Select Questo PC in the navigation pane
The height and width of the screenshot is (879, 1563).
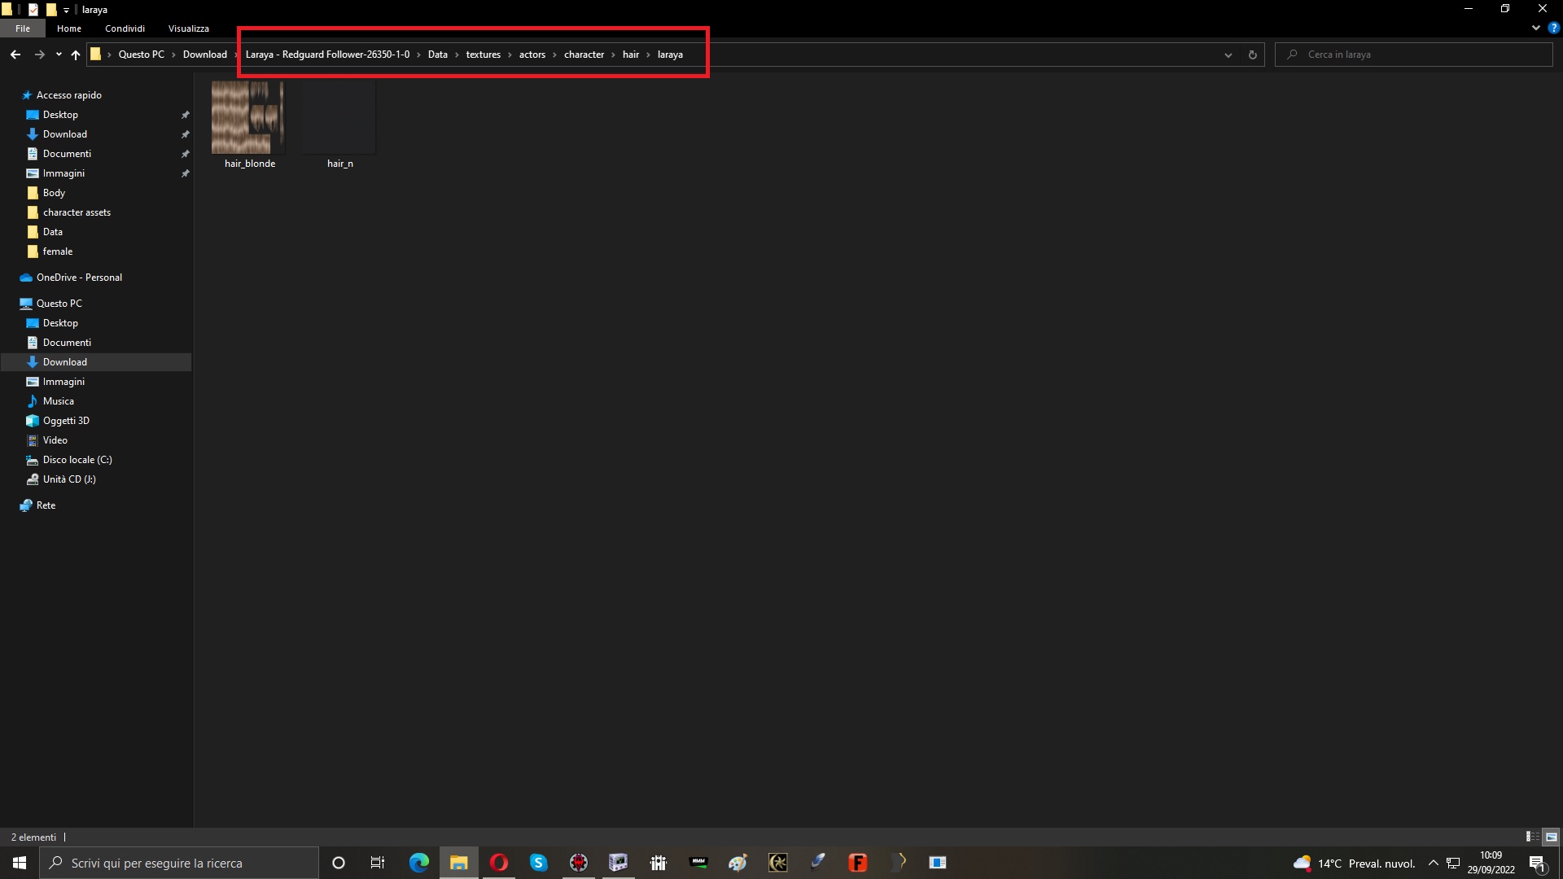point(59,304)
